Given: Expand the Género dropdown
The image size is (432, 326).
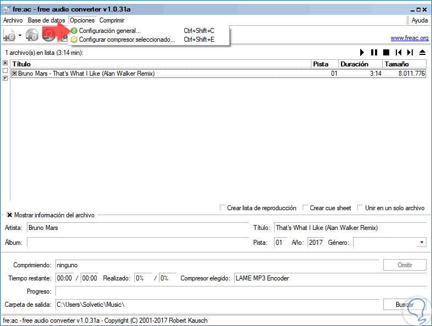Looking at the screenshot, I should (422, 243).
